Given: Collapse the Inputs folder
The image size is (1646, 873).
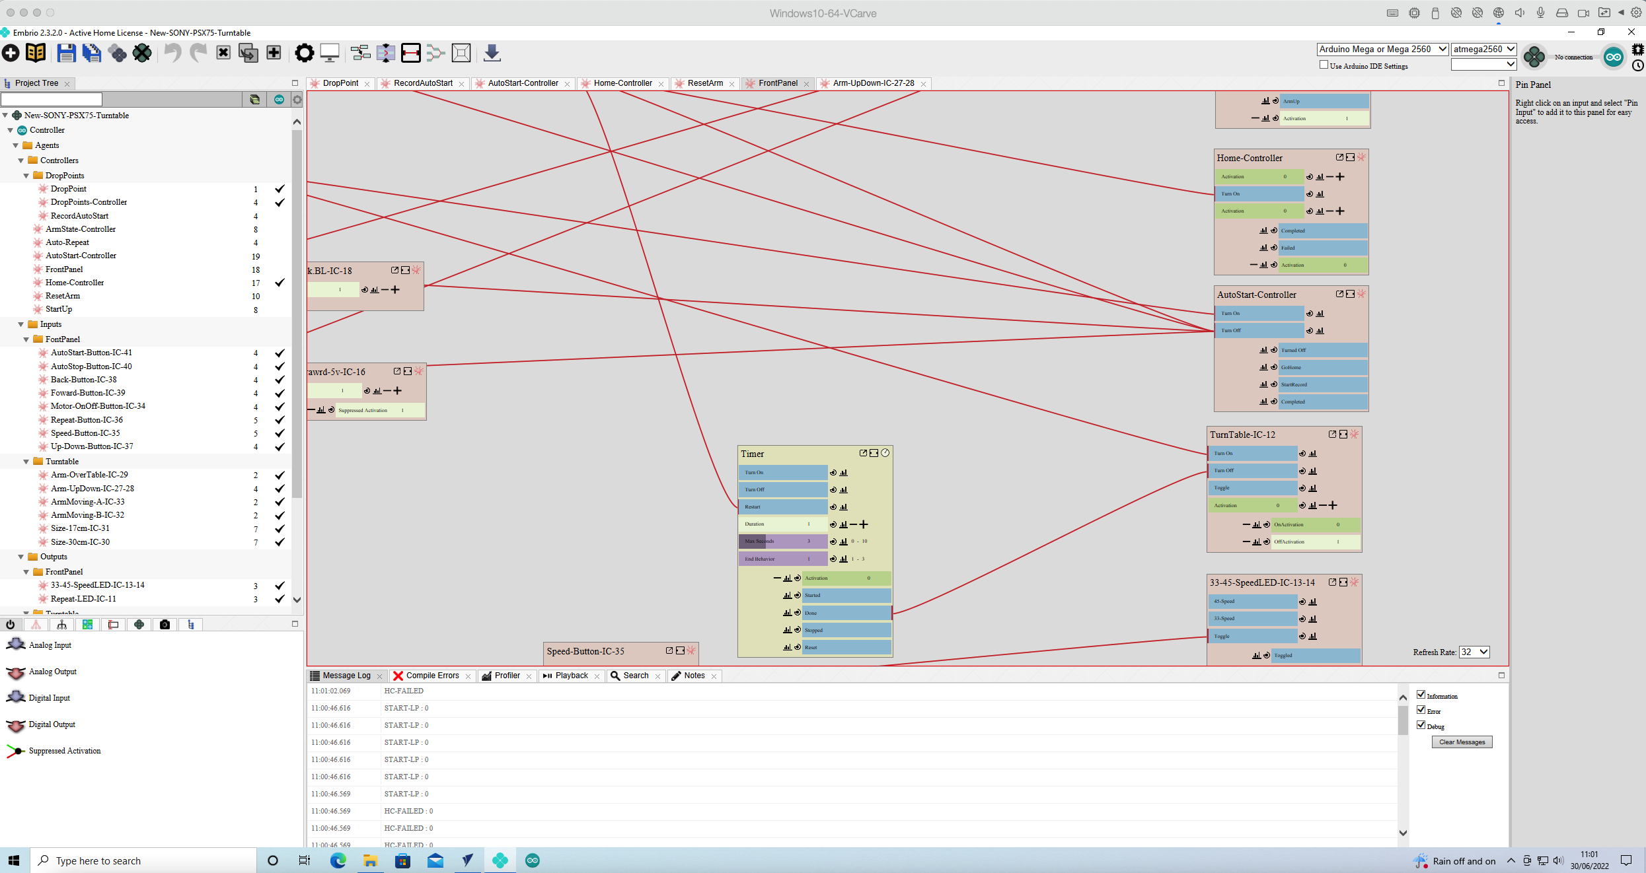Looking at the screenshot, I should coord(21,324).
